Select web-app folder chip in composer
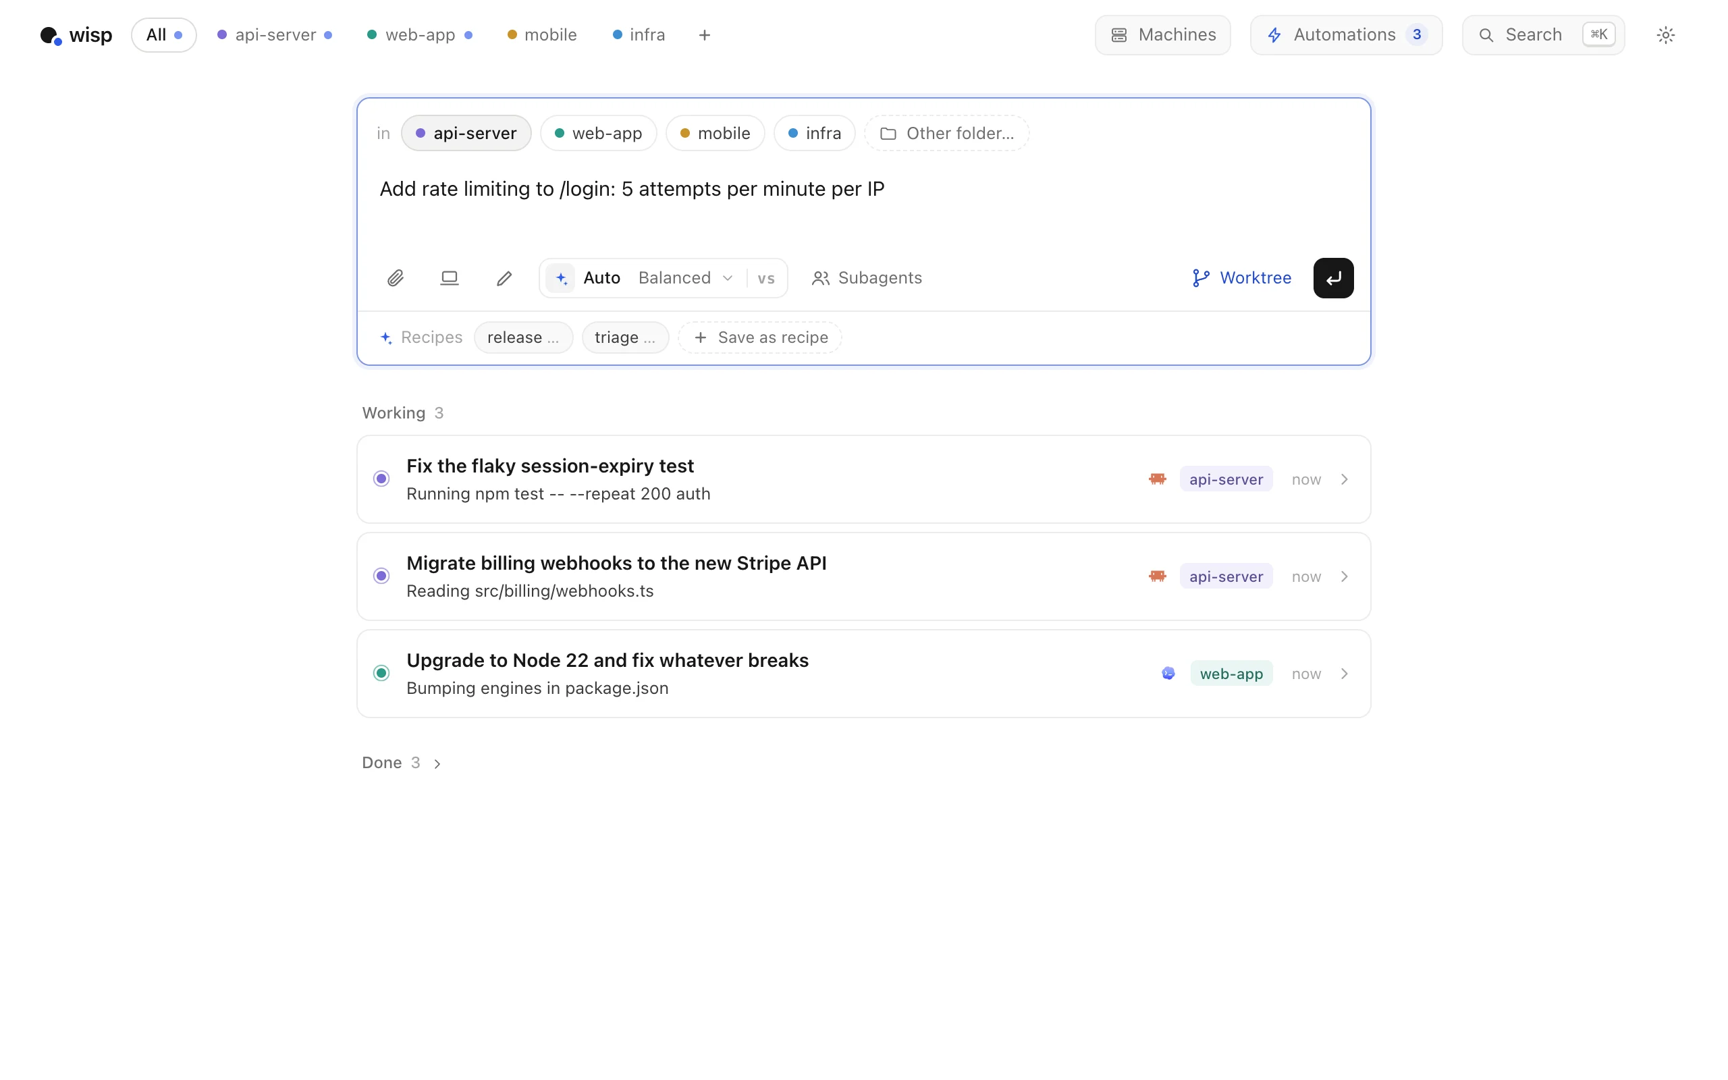This screenshot has width=1728, height=1080. [x=598, y=133]
